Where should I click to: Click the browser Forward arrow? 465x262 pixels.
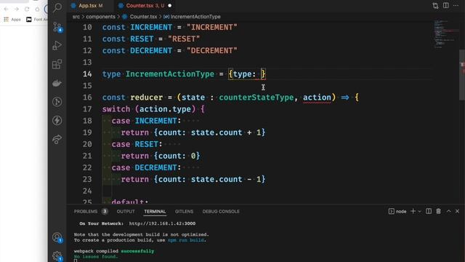coord(17,9)
